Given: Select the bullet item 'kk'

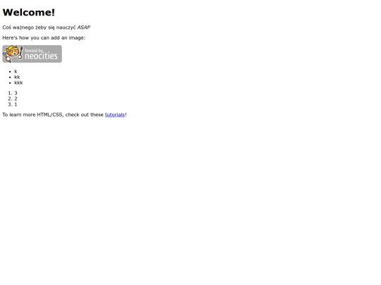Looking at the screenshot, I should pyautogui.click(x=17, y=77).
